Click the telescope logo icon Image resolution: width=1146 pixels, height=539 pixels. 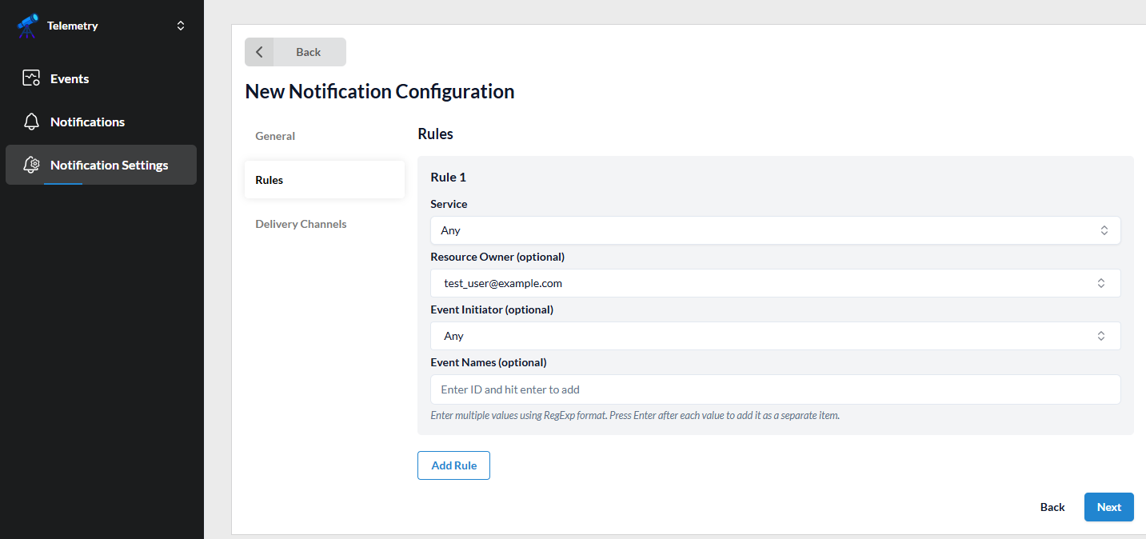(x=28, y=26)
